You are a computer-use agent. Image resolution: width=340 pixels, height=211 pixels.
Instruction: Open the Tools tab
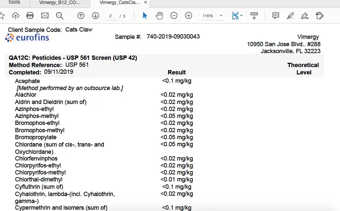tap(14, 2)
